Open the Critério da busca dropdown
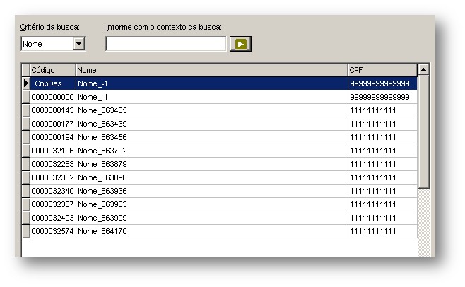This screenshot has width=465, height=287. (79, 44)
